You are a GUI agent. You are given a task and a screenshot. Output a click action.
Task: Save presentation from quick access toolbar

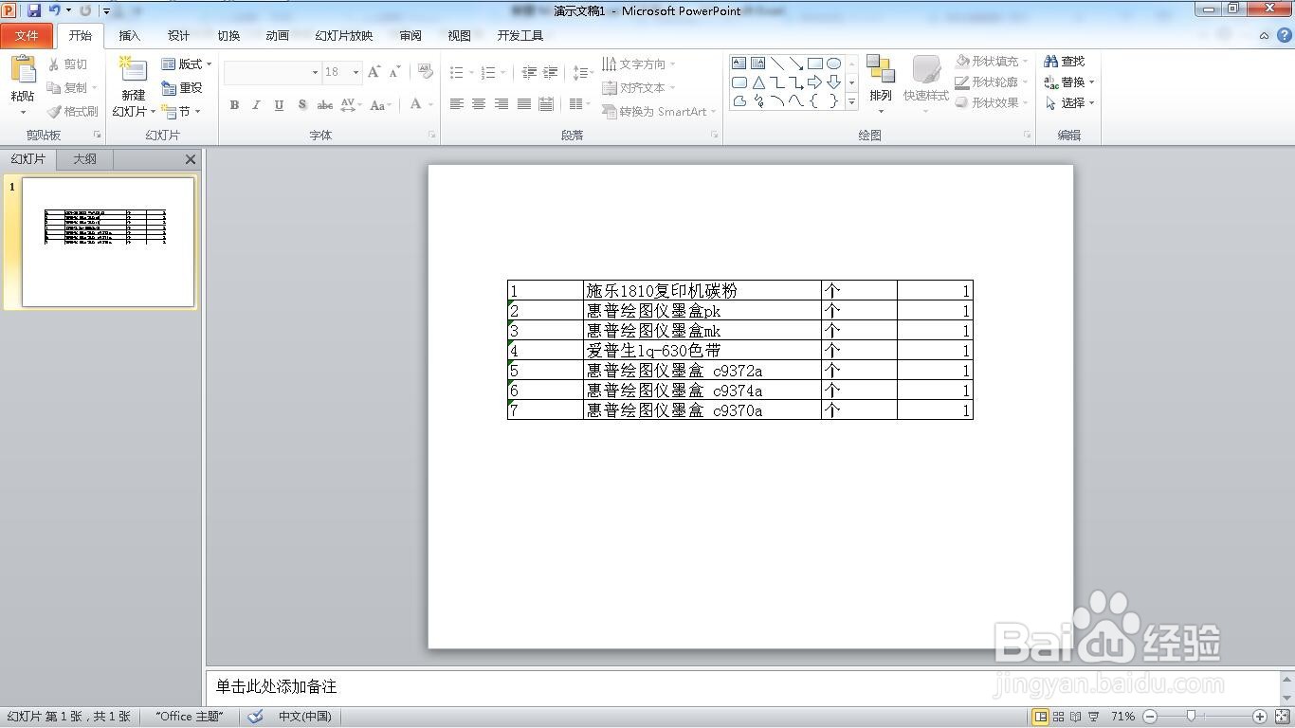click(x=34, y=10)
